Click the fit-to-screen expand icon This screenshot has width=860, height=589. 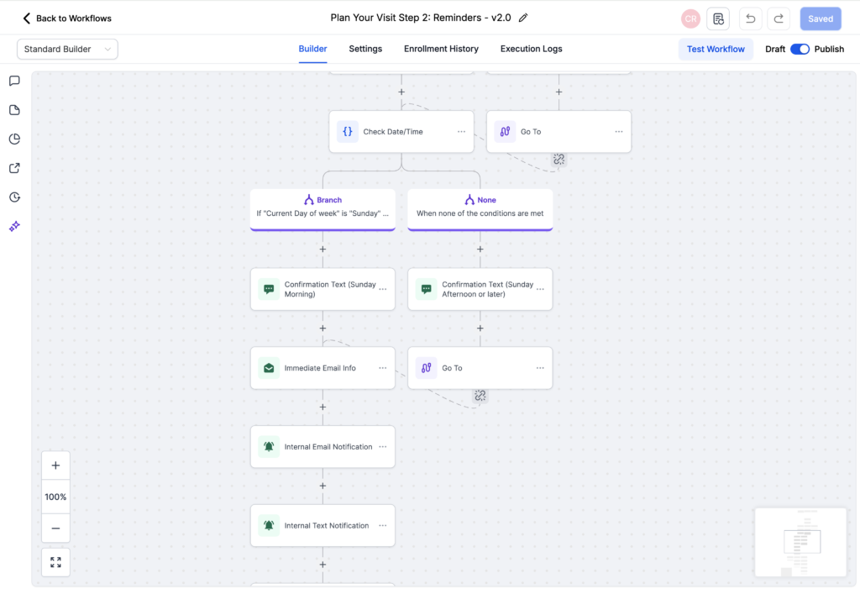[55, 562]
